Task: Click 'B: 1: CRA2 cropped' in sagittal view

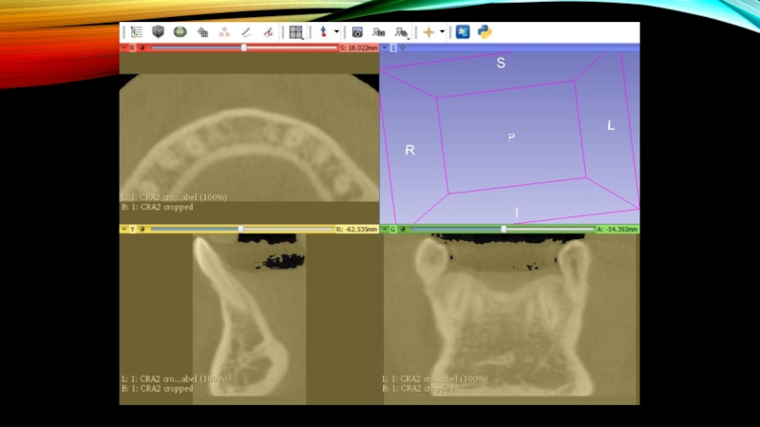Action: [158, 388]
